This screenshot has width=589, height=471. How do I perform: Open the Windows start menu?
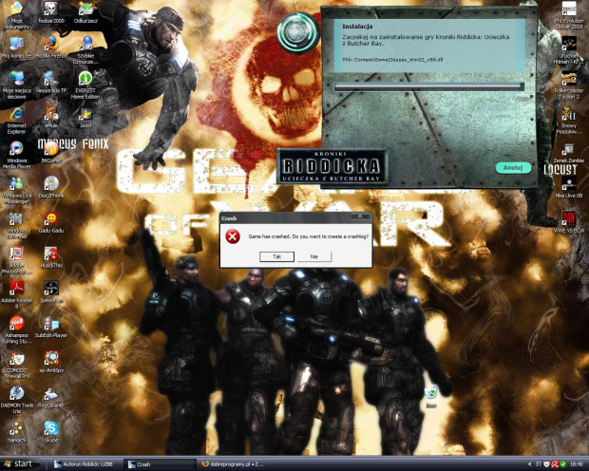click(20, 463)
